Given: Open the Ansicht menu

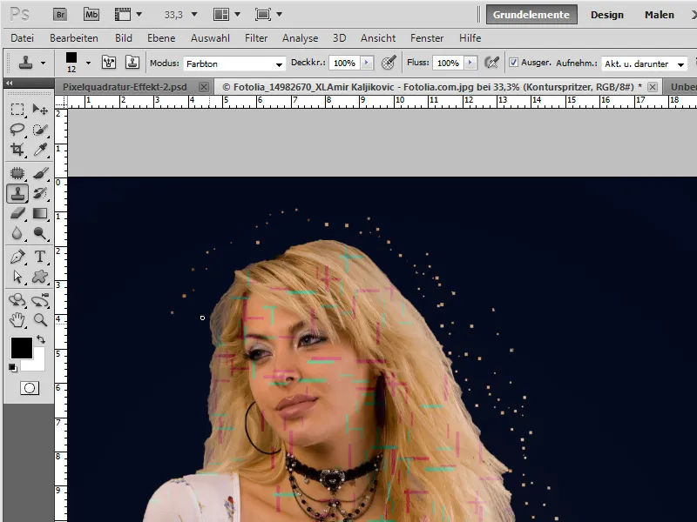Looking at the screenshot, I should [378, 38].
